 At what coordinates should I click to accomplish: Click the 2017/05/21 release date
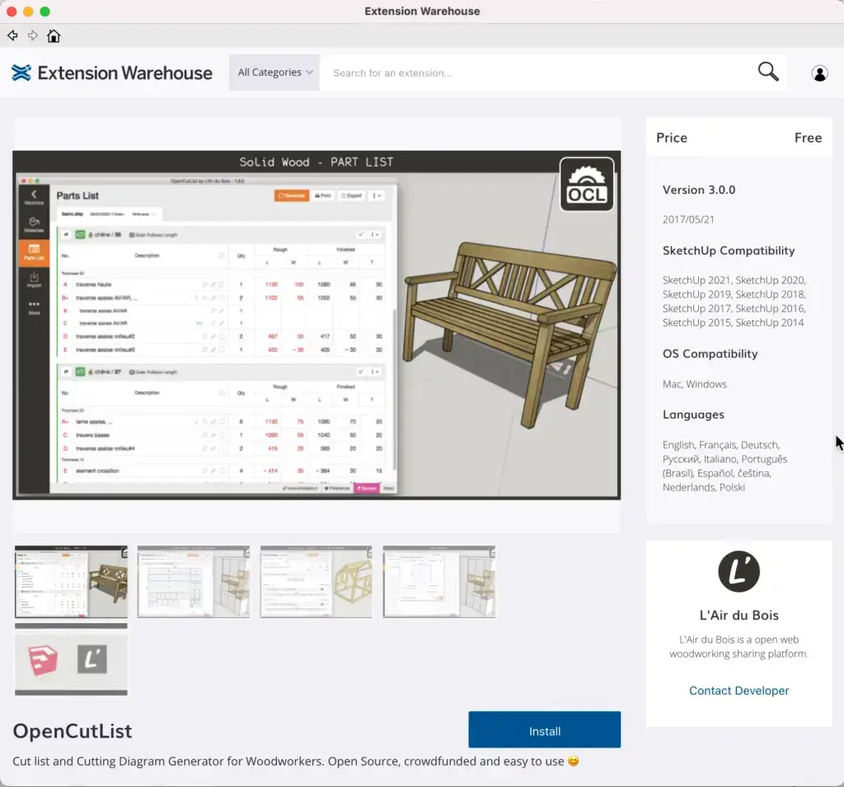point(688,220)
